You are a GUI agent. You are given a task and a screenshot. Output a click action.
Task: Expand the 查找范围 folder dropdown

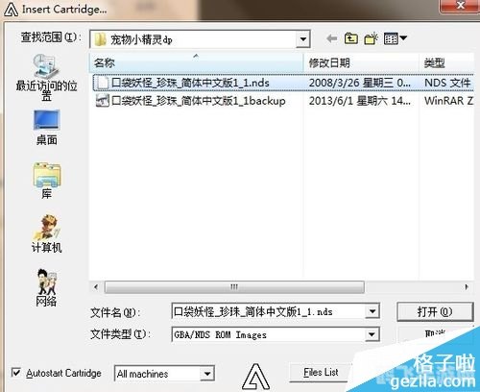pyautogui.click(x=302, y=39)
